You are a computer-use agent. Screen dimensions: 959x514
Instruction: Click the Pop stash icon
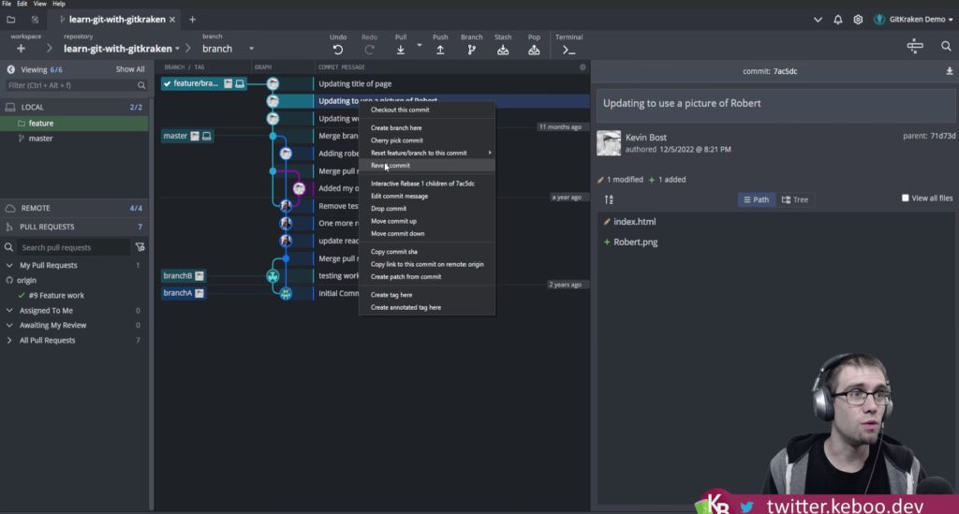(x=534, y=49)
